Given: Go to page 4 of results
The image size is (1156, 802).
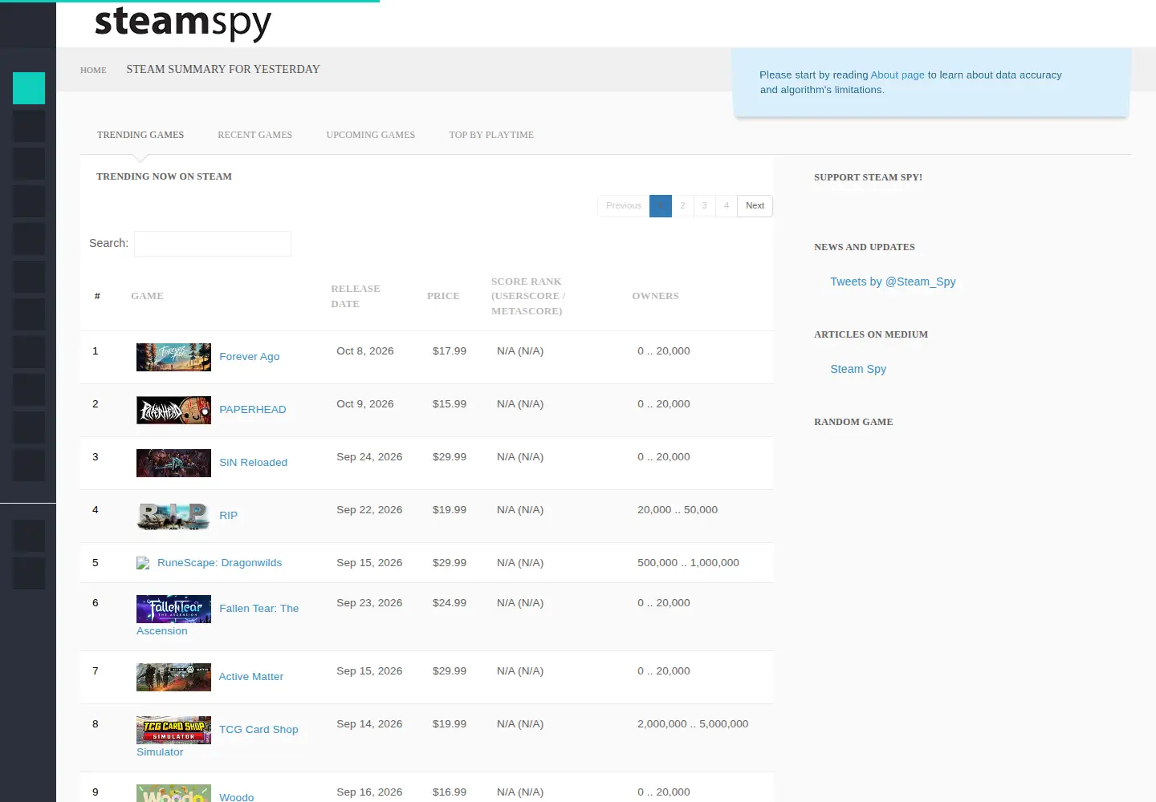Looking at the screenshot, I should (x=727, y=206).
